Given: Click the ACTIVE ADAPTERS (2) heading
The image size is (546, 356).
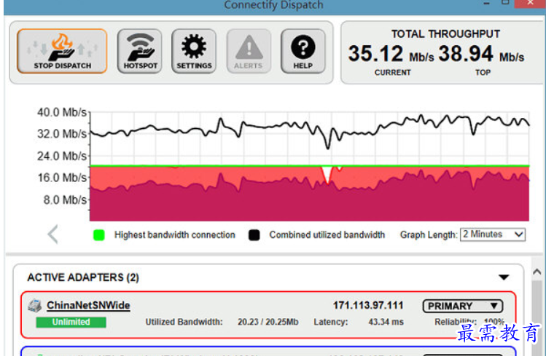Looking at the screenshot, I should pos(83,277).
